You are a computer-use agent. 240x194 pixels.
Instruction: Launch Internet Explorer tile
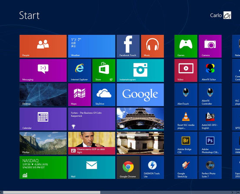[79, 71]
